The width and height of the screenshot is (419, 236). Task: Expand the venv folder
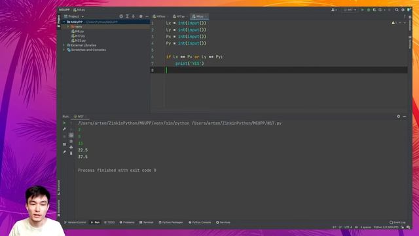click(x=68, y=27)
